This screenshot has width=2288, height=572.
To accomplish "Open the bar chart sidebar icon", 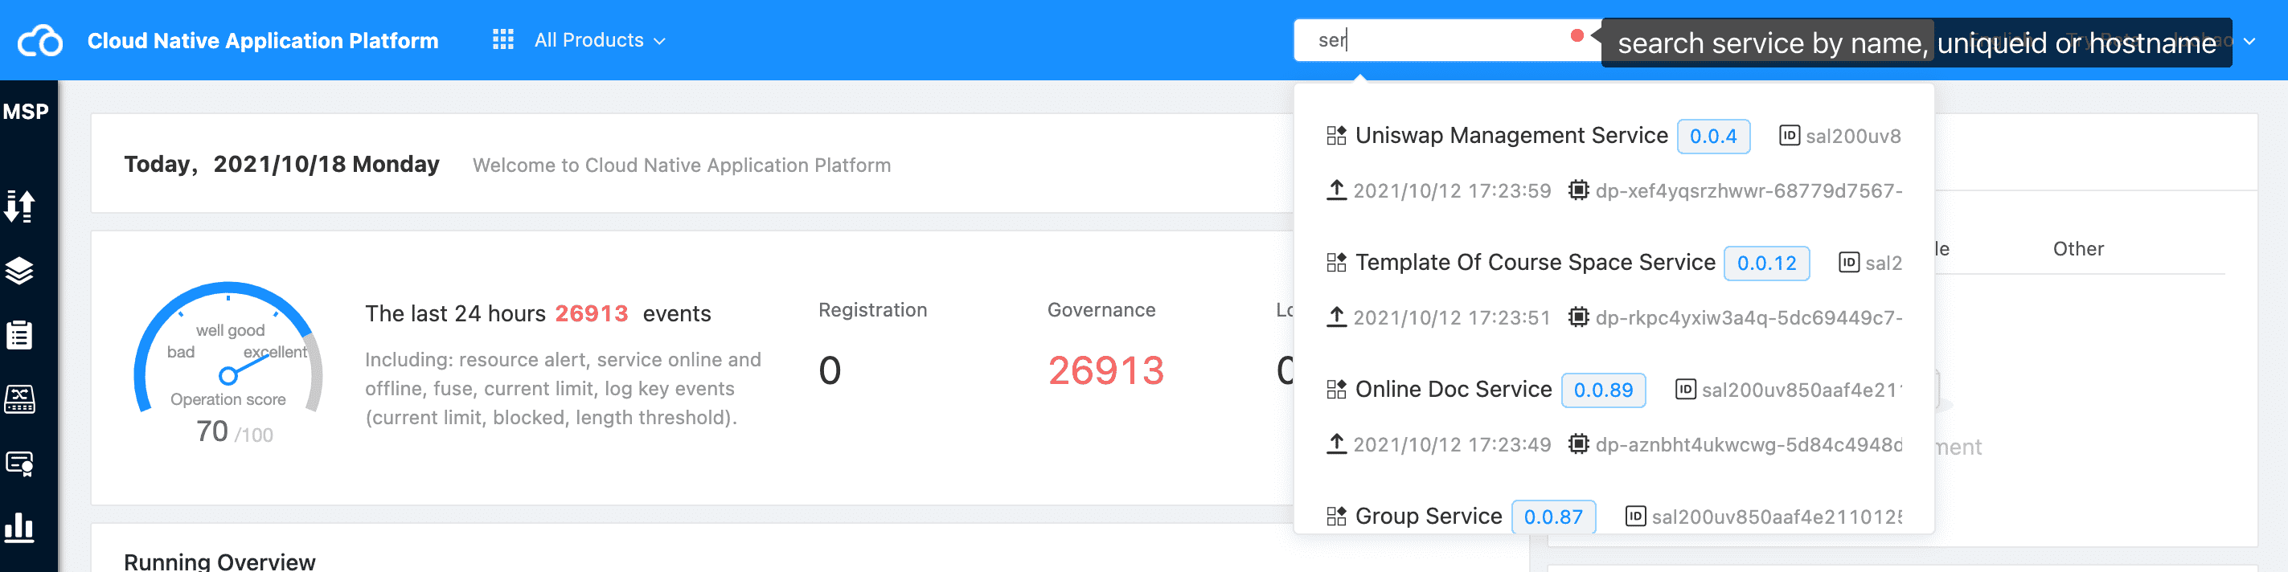I will pos(19,528).
